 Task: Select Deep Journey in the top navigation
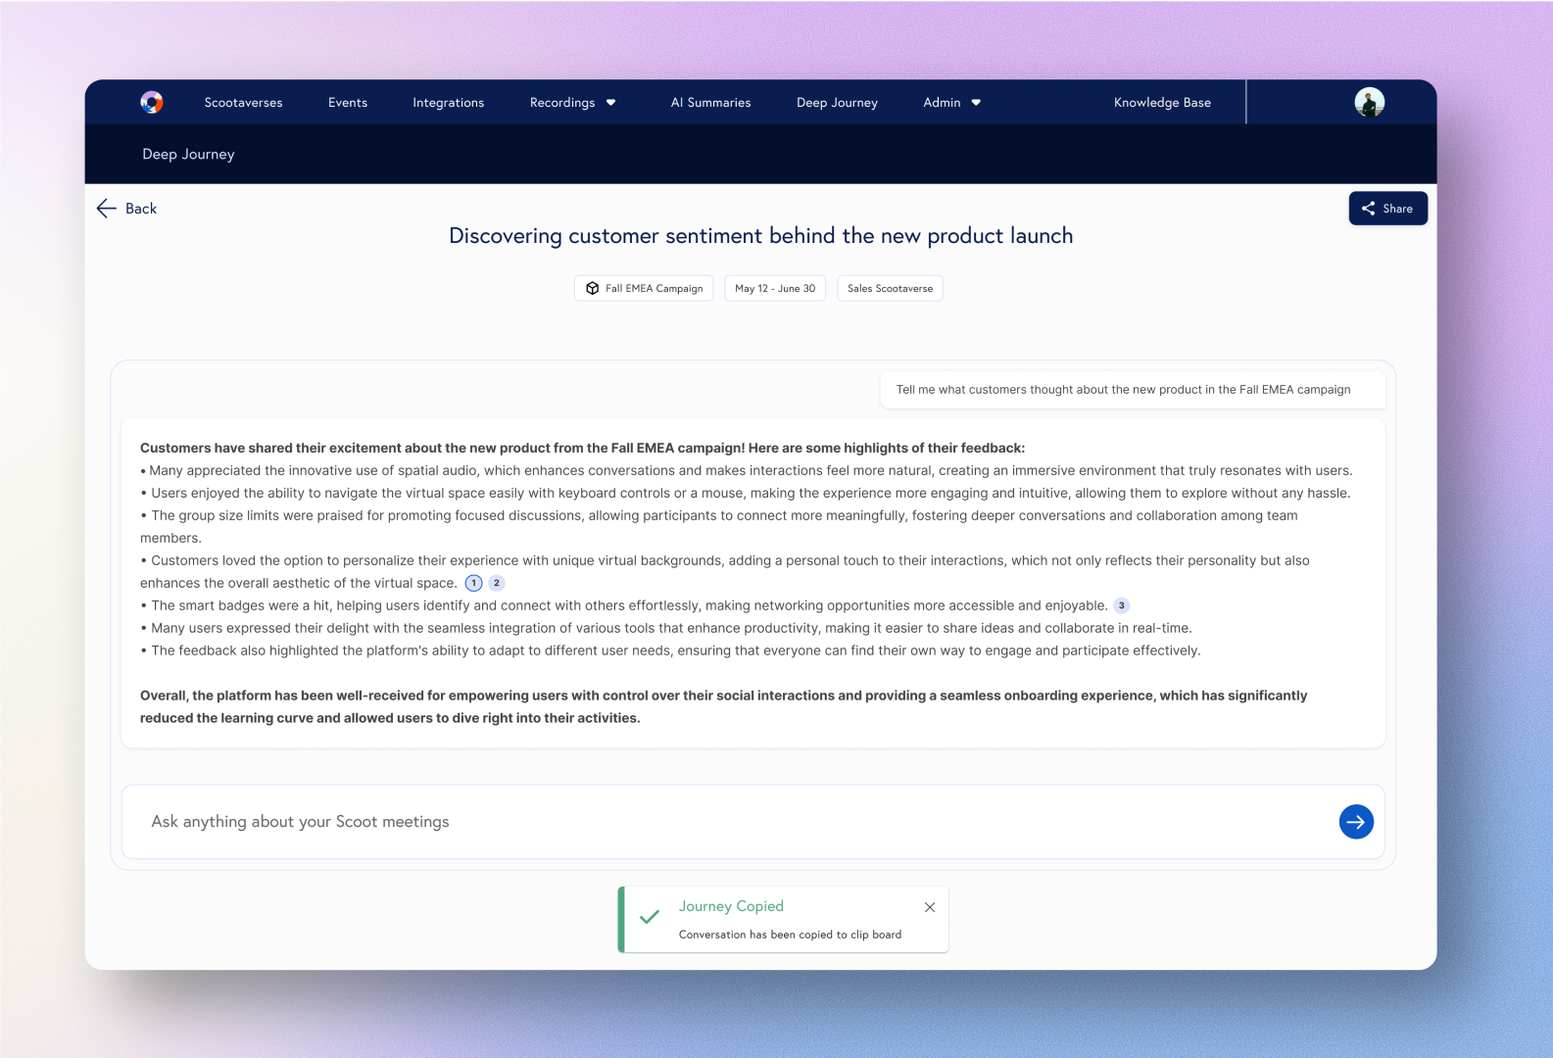(837, 102)
